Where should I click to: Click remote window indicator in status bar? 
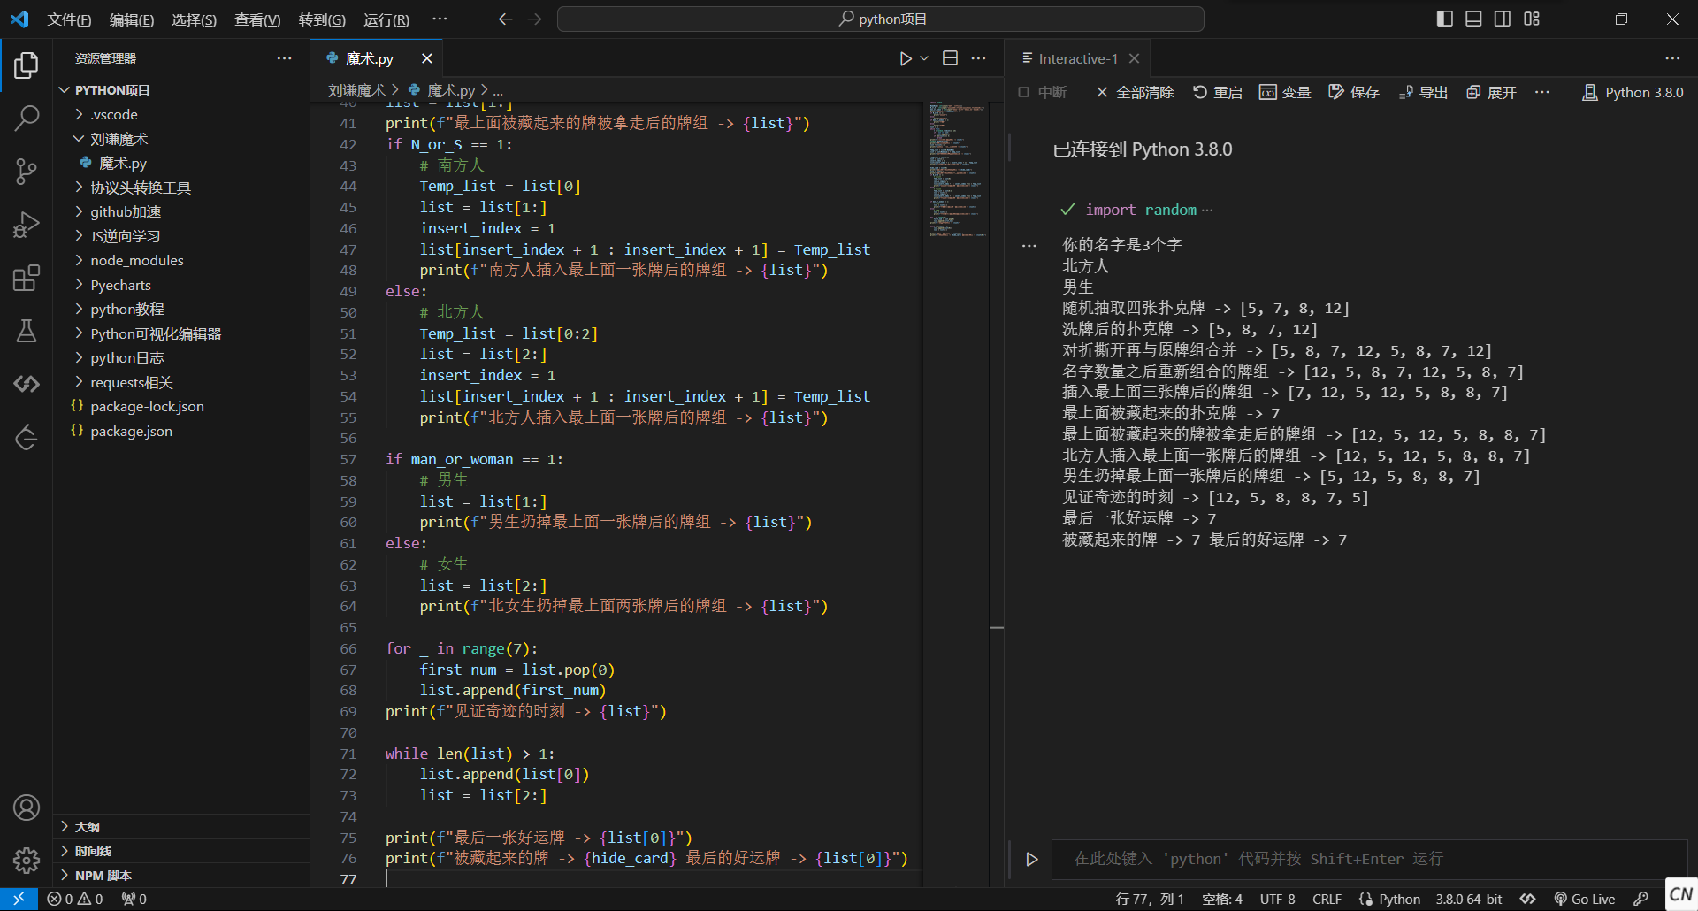coord(19,899)
